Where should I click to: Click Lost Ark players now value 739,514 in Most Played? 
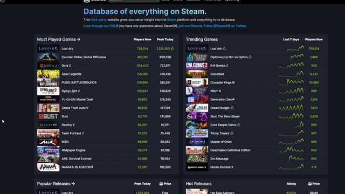coord(142,48)
